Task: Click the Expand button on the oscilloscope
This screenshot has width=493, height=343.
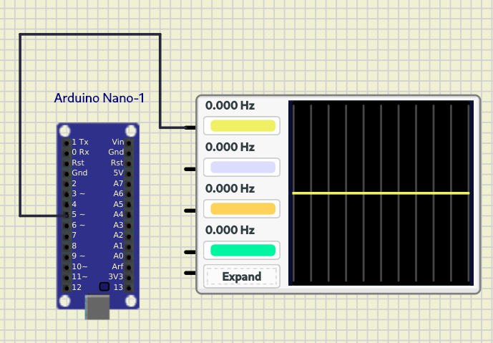Action: point(241,276)
